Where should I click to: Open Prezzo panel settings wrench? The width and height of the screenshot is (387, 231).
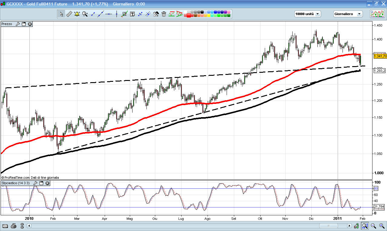(x=18, y=24)
